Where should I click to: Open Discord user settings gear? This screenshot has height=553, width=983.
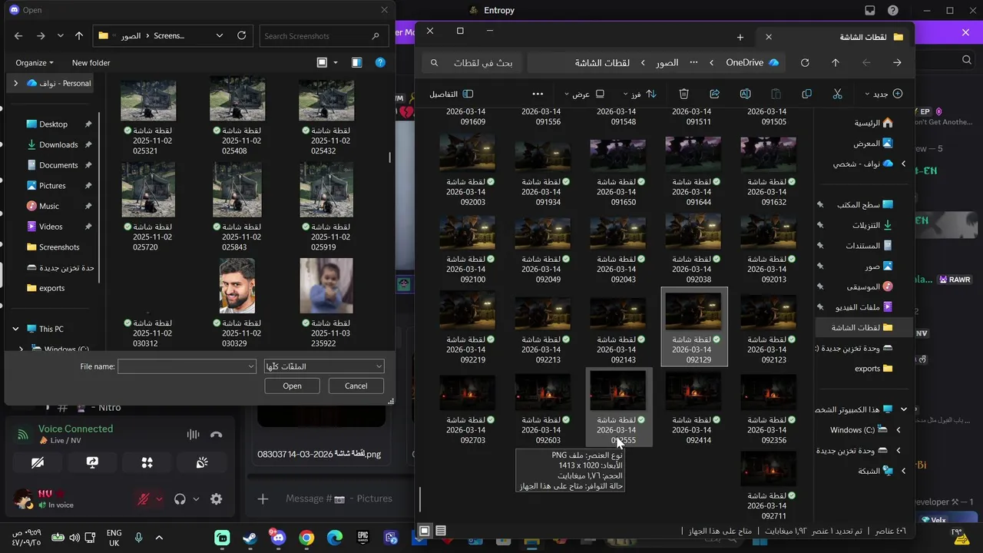coord(217,499)
